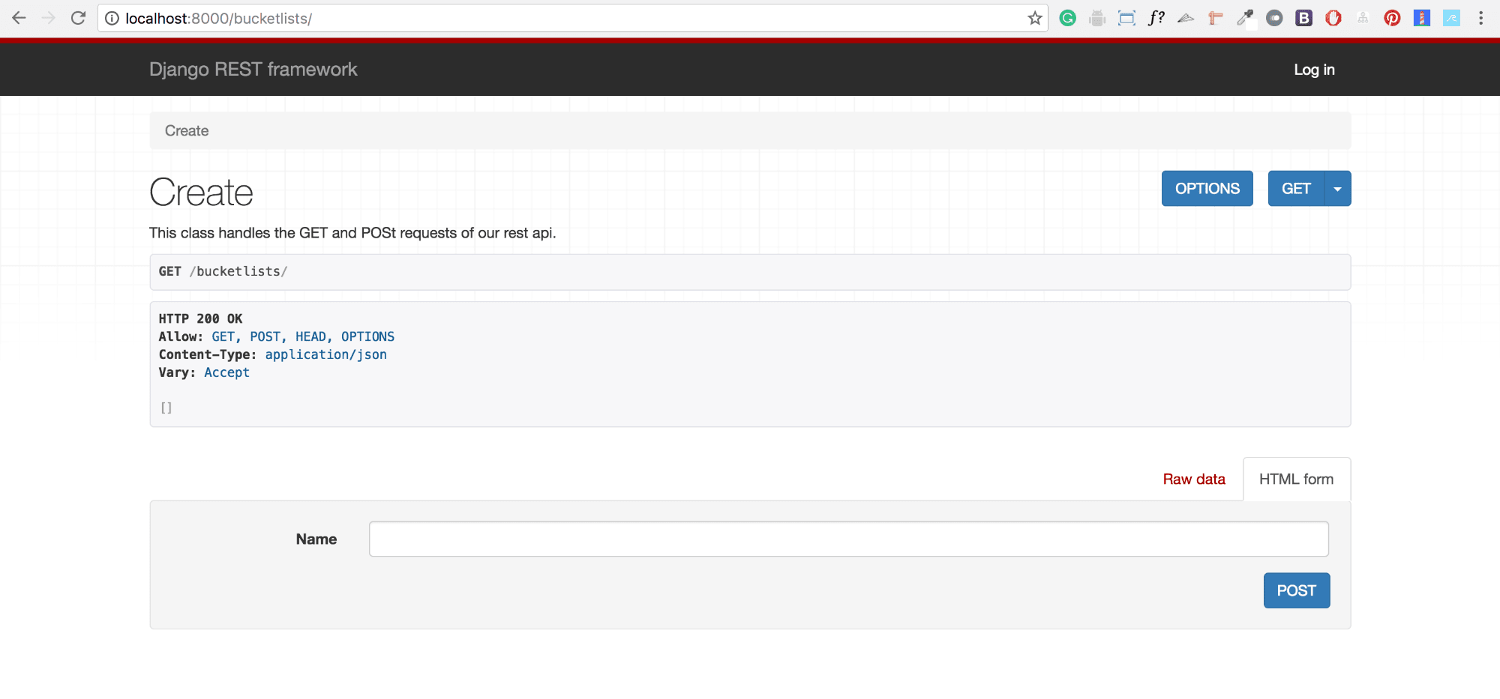1500x699 pixels.
Task: Click the Django REST framework brand link
Action: coord(253,69)
